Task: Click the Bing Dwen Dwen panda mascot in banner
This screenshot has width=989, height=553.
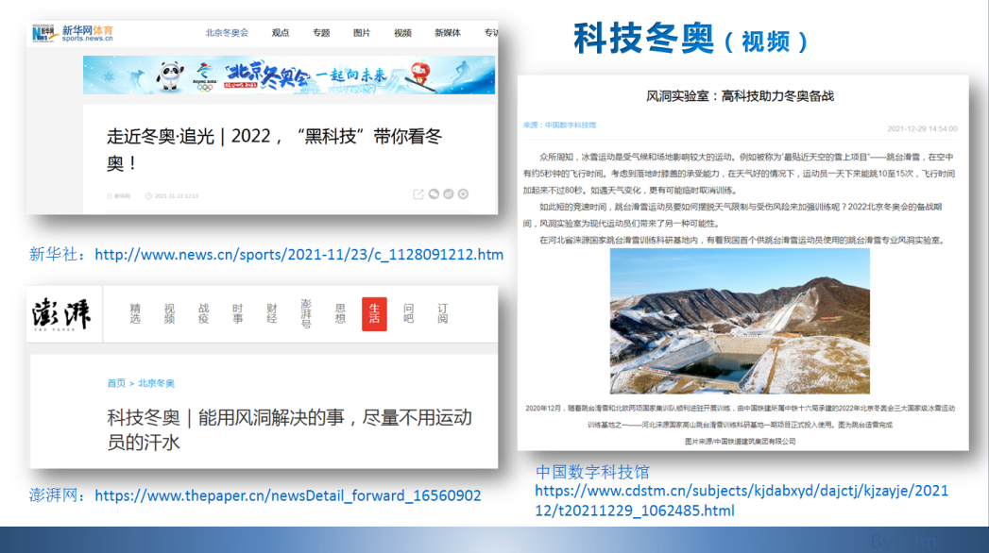Action: [170, 76]
